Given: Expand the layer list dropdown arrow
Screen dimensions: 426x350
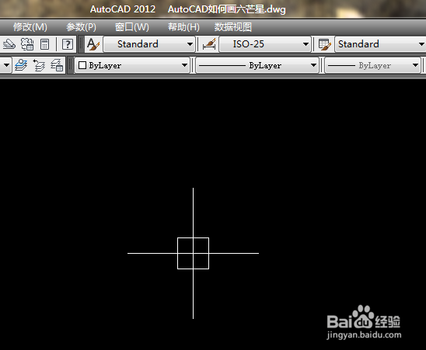Looking at the screenshot, I should [x=6, y=65].
